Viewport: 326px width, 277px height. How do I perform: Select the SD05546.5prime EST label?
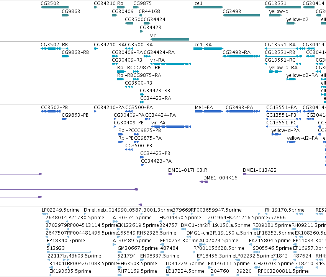click(x=272, y=248)
